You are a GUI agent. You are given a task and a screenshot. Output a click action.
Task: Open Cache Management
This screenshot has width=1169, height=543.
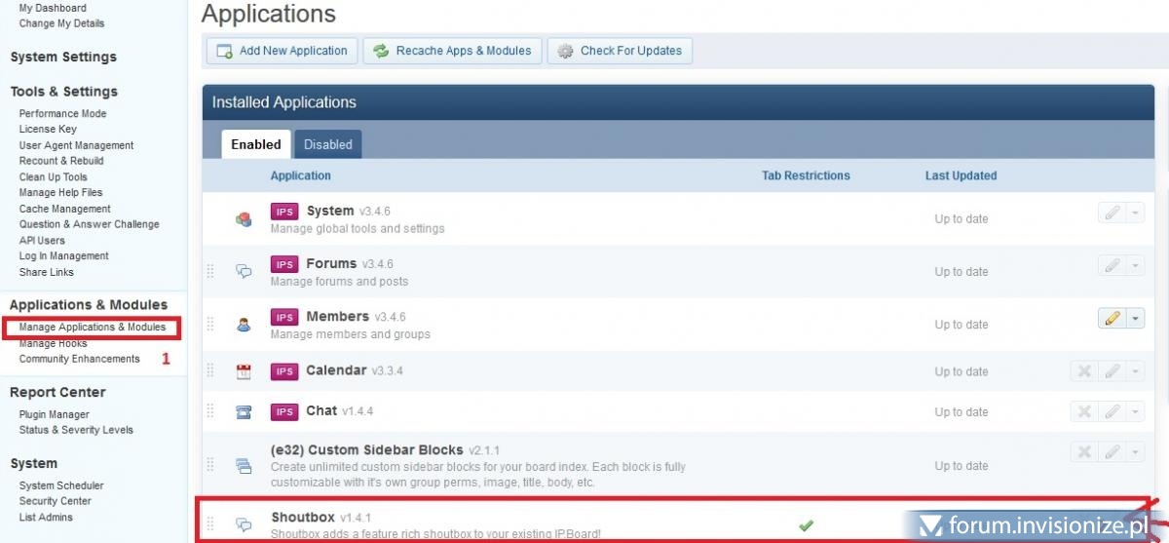[65, 209]
